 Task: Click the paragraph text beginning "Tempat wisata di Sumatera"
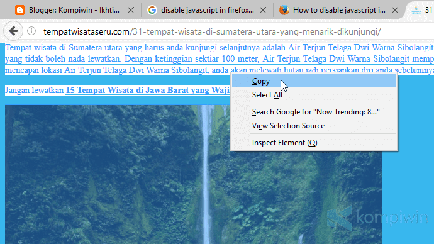[220, 58]
